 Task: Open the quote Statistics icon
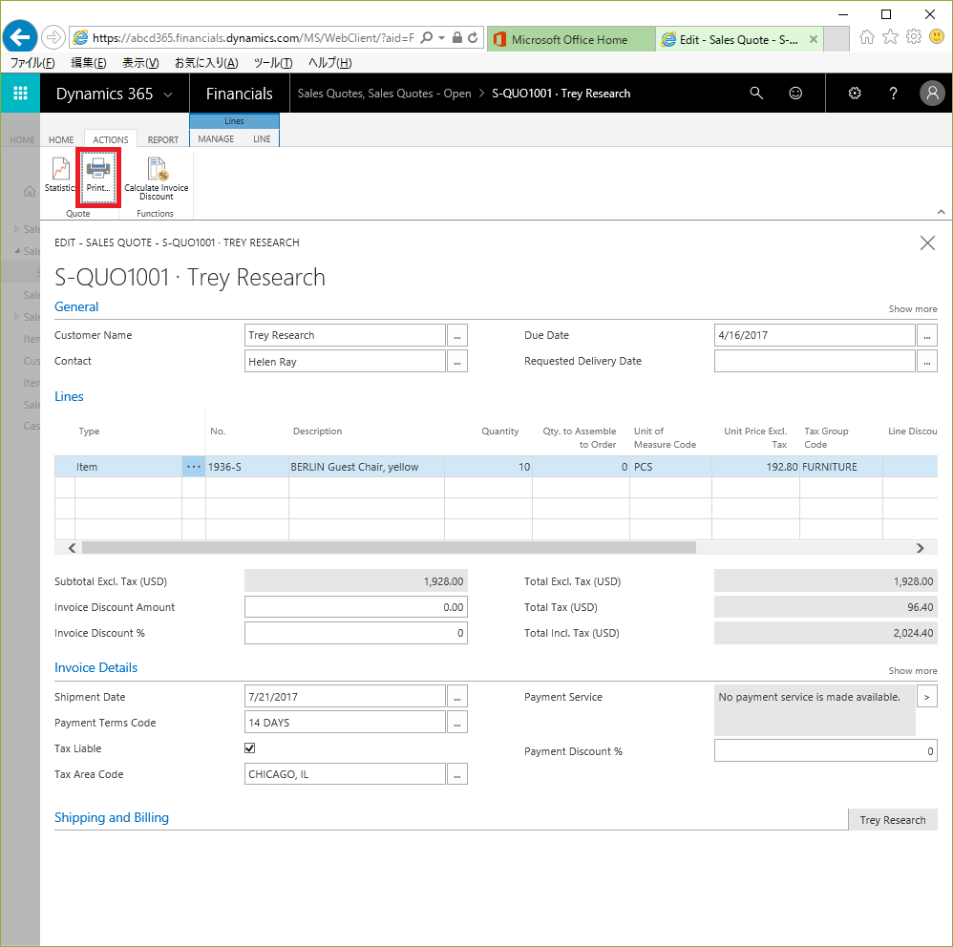[x=59, y=176]
